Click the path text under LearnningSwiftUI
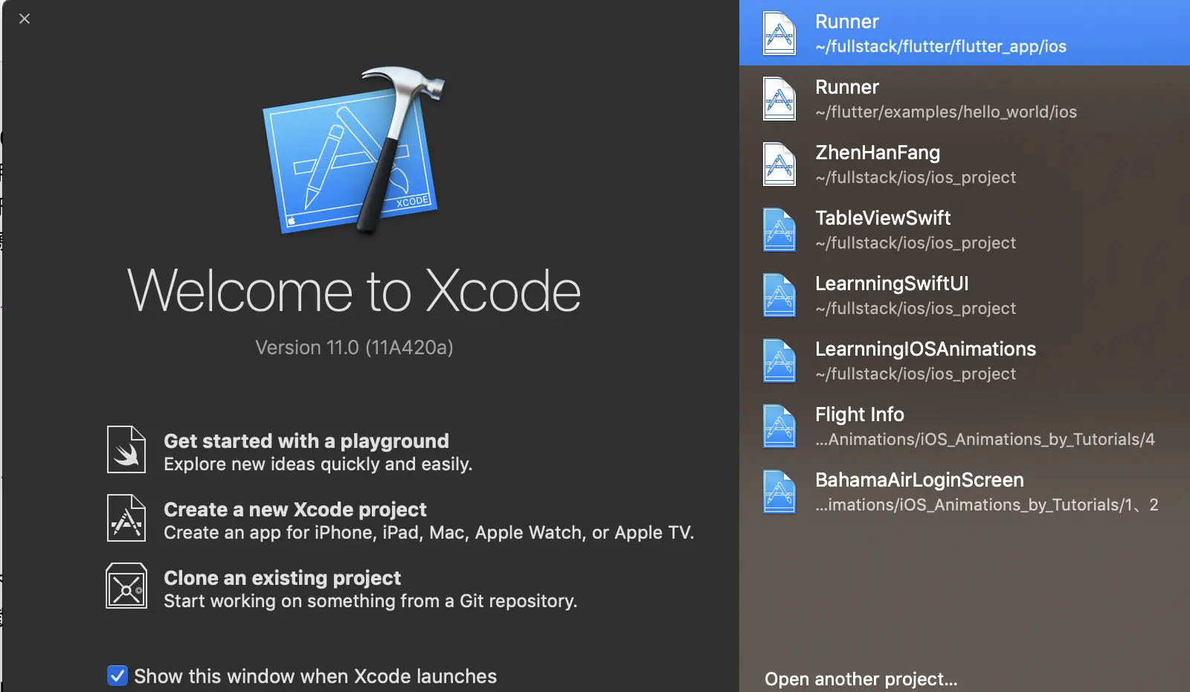1190x692 pixels. coord(916,308)
